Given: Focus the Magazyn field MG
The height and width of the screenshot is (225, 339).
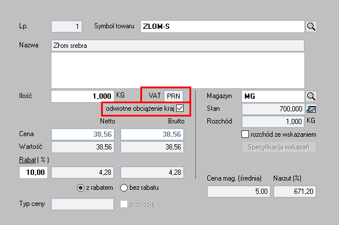Looking at the screenshot, I should pyautogui.click(x=273, y=96).
